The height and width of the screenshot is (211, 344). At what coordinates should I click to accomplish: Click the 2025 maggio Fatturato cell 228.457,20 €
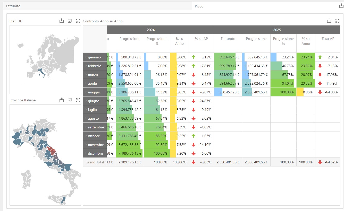pos(228,92)
